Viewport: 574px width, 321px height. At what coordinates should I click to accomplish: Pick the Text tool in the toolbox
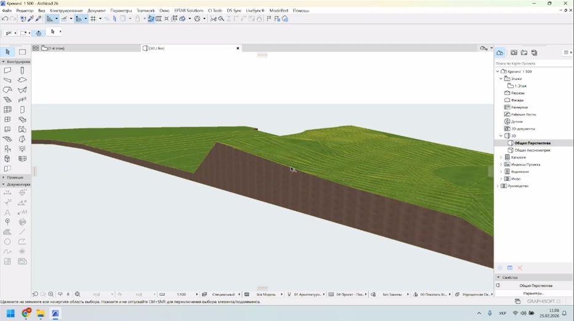click(7, 212)
